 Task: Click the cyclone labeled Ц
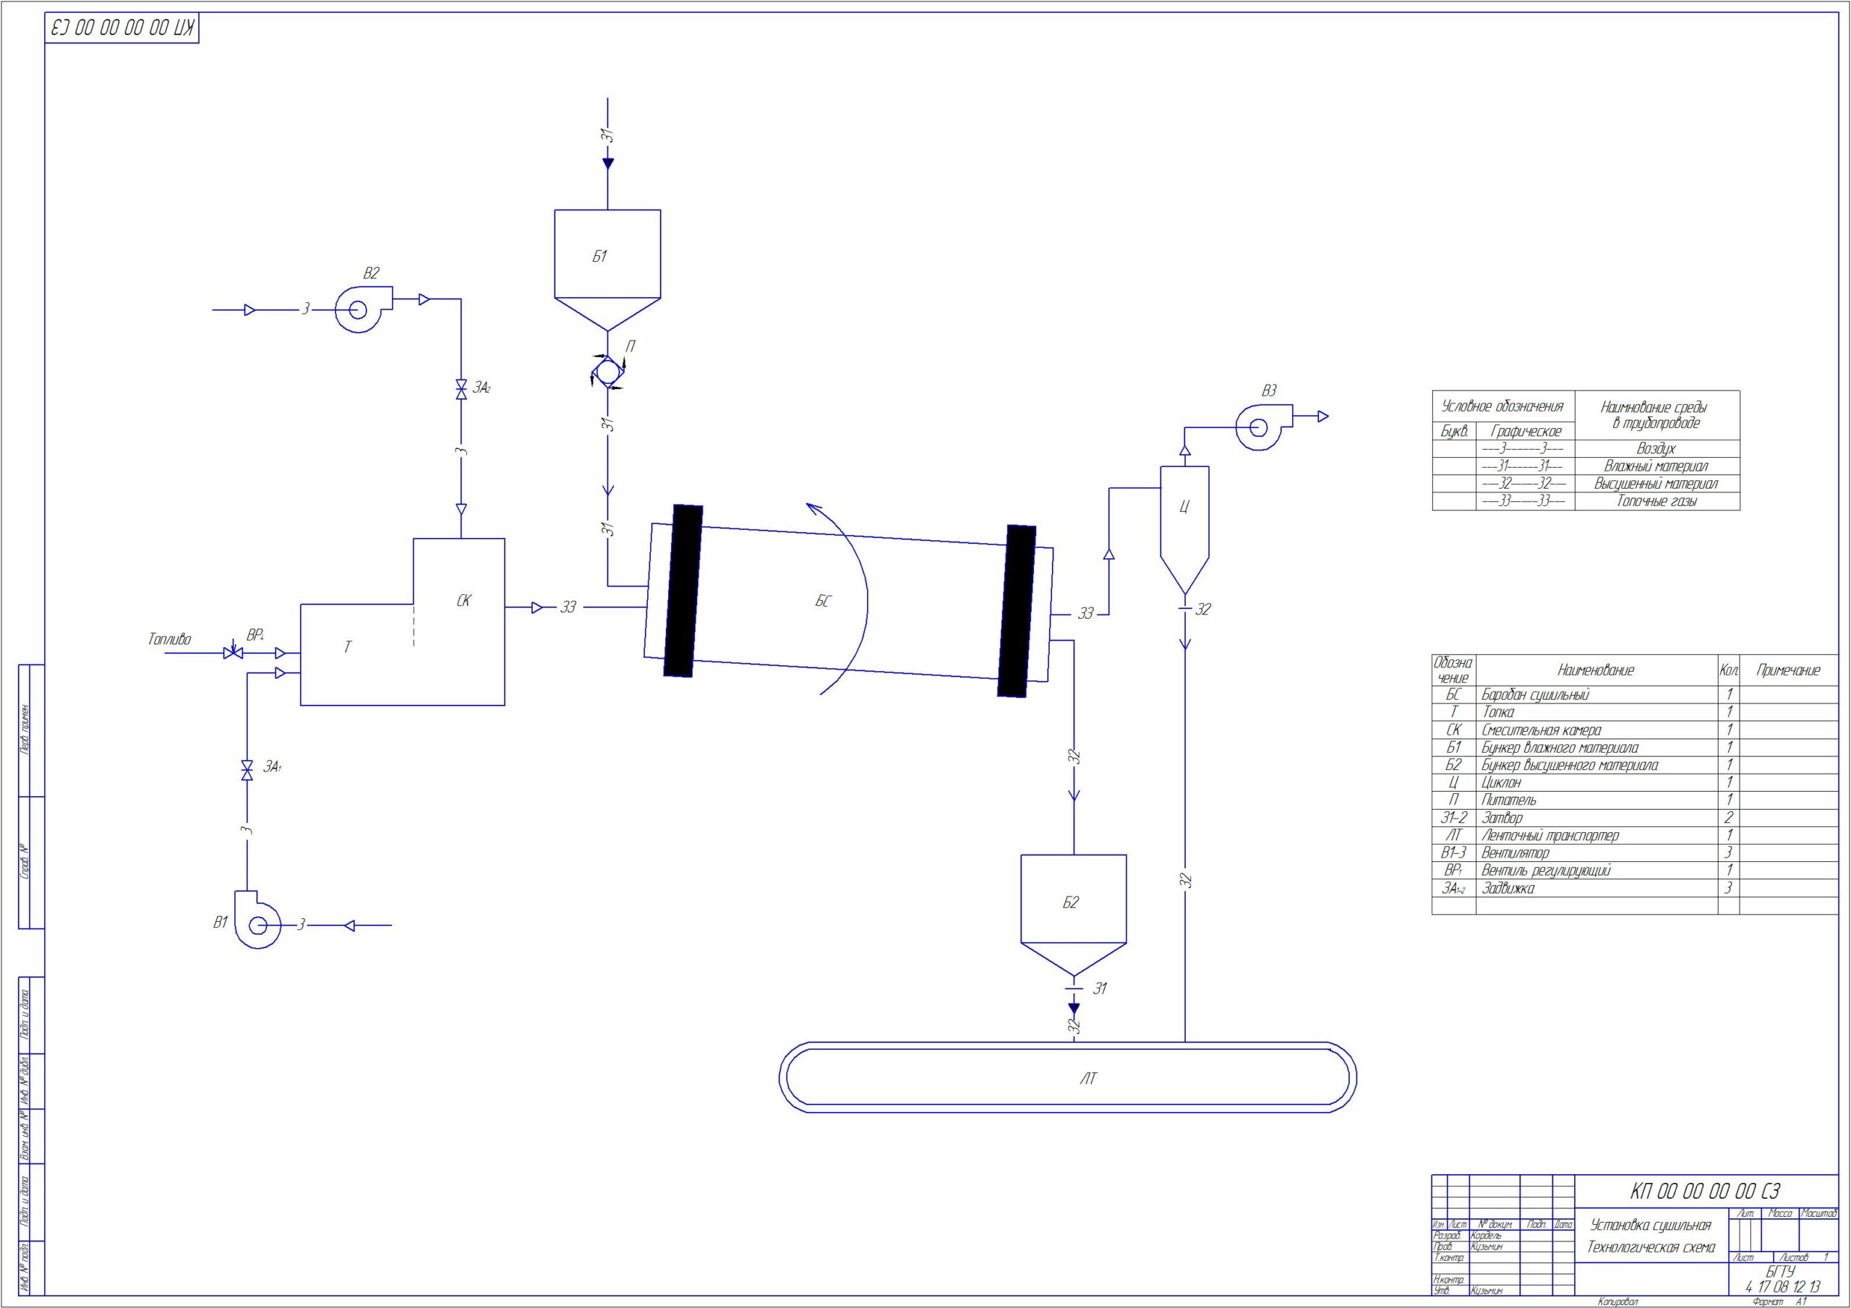tap(1184, 530)
